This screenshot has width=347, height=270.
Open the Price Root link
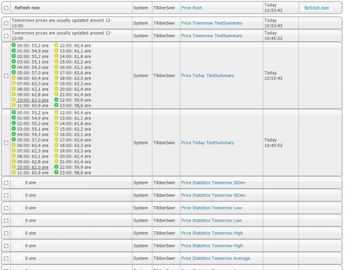click(x=191, y=8)
